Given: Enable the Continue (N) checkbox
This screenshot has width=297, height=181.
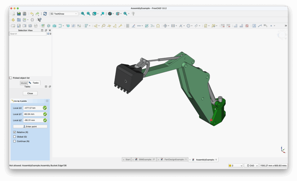Looking at the screenshot, I should pyautogui.click(x=15, y=141).
